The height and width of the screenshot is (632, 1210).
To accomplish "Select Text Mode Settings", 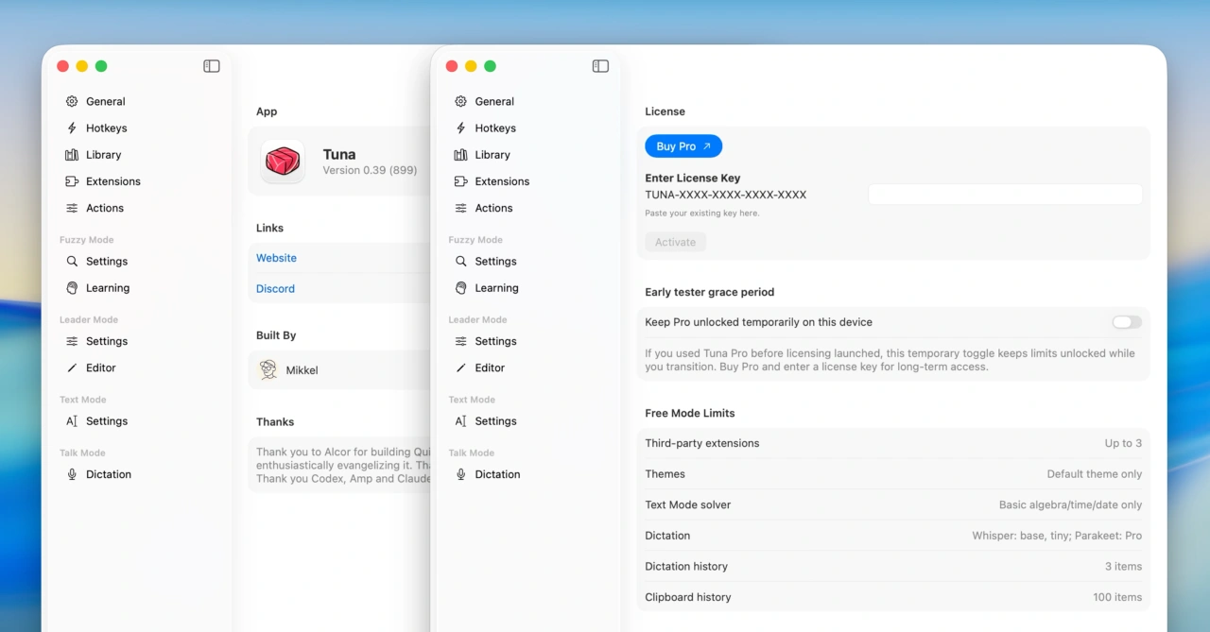I will (495, 421).
